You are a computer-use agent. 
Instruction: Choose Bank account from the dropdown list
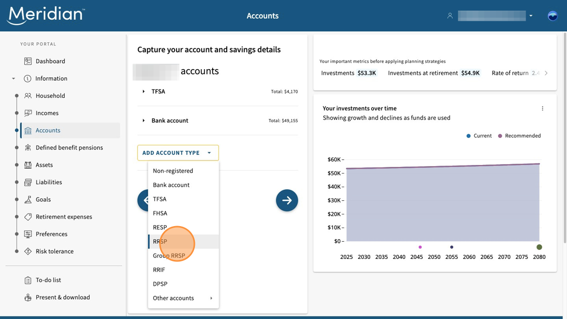[x=183, y=185]
